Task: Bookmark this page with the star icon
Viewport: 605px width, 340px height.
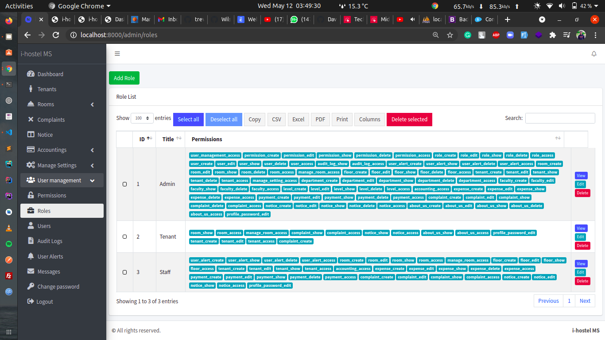Action: (450, 35)
